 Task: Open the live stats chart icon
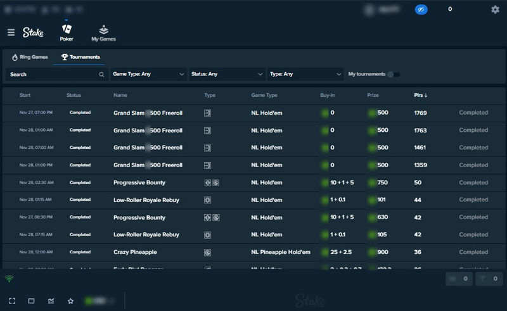51,301
